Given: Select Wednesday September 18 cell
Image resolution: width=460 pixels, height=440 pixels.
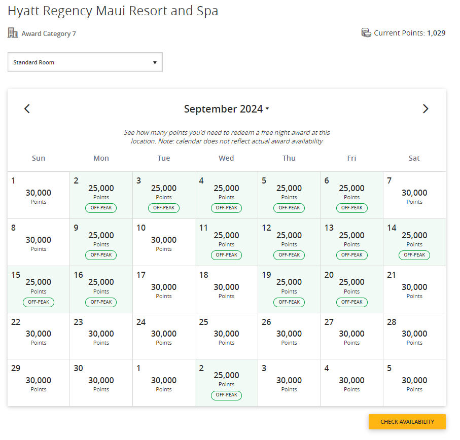Looking at the screenshot, I should click(x=227, y=289).
